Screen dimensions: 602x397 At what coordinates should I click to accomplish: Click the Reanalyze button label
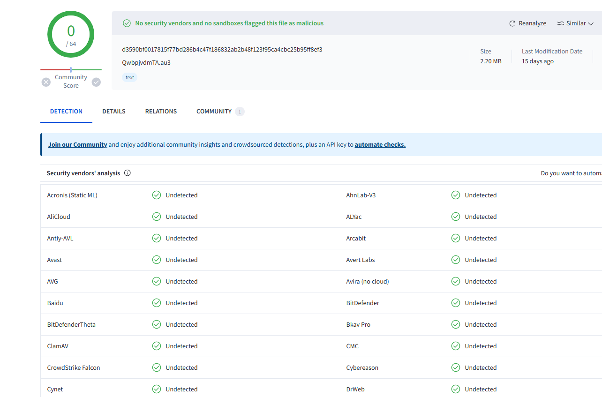[x=533, y=23]
